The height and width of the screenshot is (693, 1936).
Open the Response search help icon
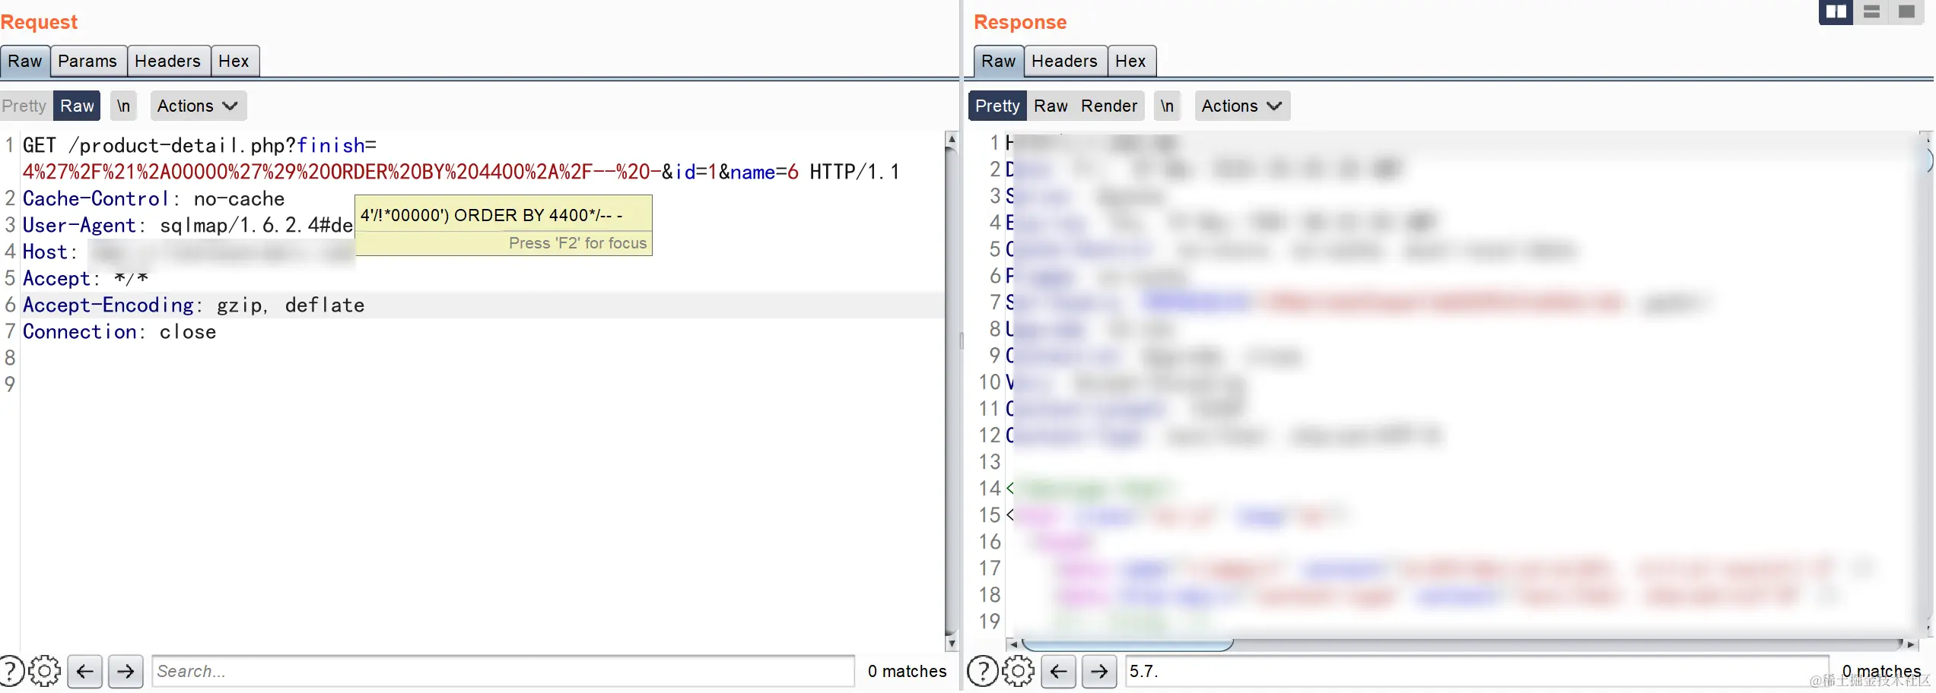click(983, 671)
